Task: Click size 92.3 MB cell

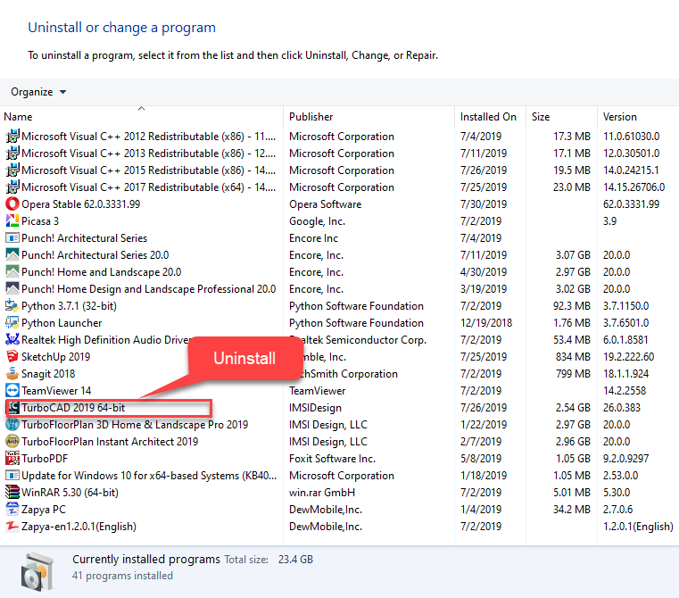Action: (x=572, y=306)
